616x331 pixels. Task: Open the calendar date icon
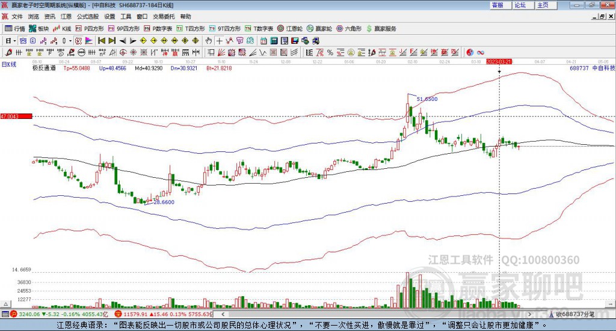[x=263, y=41]
